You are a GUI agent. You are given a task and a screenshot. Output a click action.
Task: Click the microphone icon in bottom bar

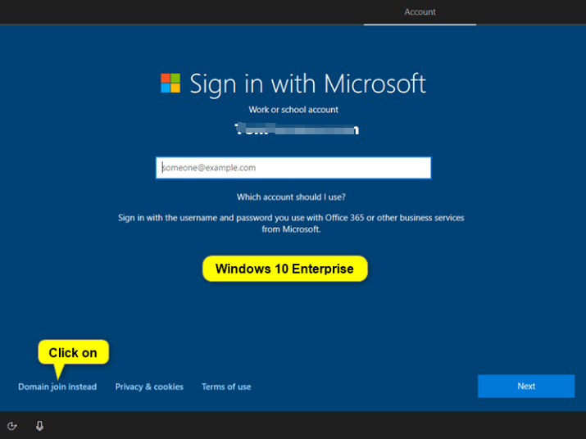39,426
